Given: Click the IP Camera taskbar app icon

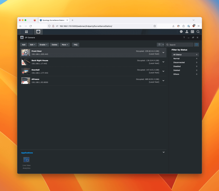Looking at the screenshot, I should pyautogui.click(x=38, y=32).
